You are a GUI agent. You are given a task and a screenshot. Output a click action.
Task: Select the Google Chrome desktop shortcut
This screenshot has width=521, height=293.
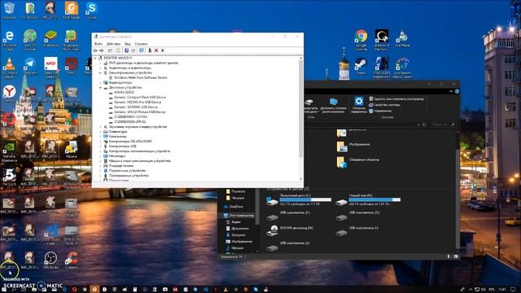point(361,40)
